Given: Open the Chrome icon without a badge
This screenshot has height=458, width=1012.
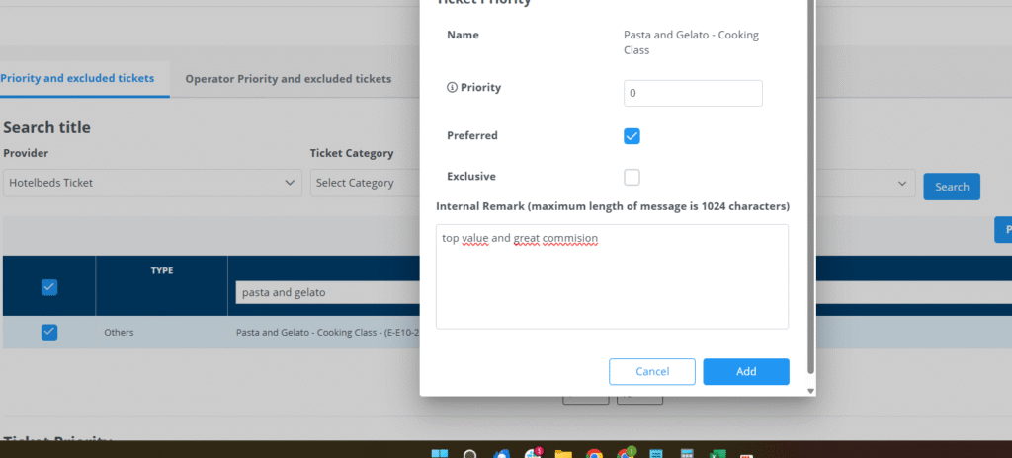Looking at the screenshot, I should 594,453.
